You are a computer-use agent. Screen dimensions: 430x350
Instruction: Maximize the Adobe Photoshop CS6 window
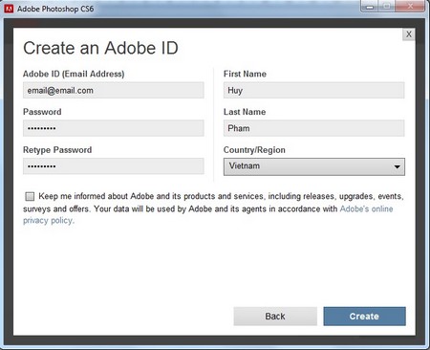[x=387, y=7]
